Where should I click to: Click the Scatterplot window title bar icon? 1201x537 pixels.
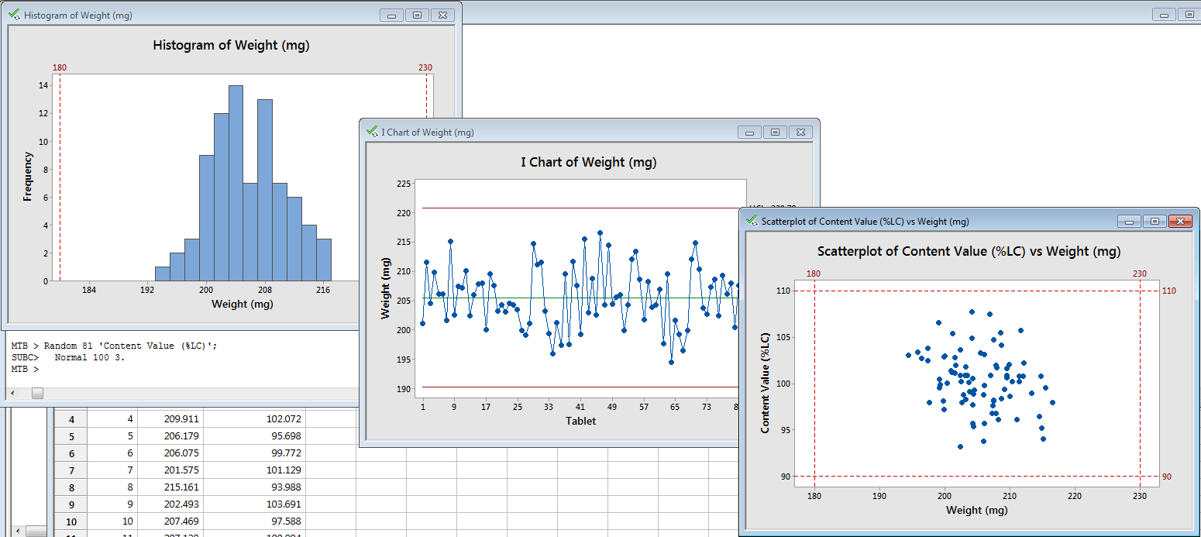point(752,221)
